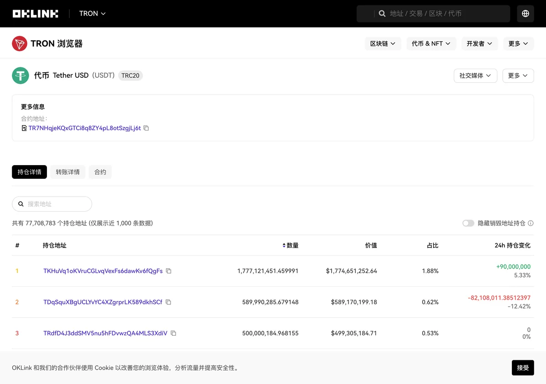
Task: Copy address TDqSquXBgUCLYvYC4XZgrprLK589dkhSCf
Action: [x=168, y=302]
